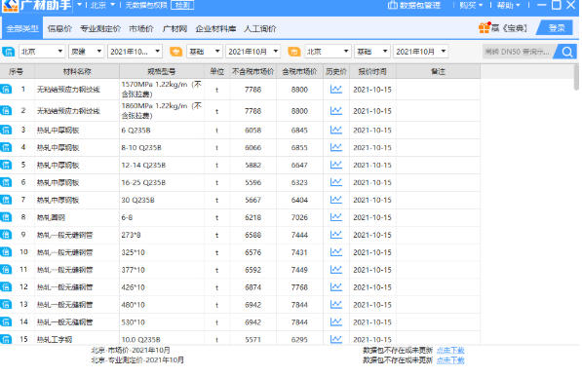Viewport: 582px width, 377px height.
Task: Click the blue row icon of row 13
Action: (x=6, y=304)
